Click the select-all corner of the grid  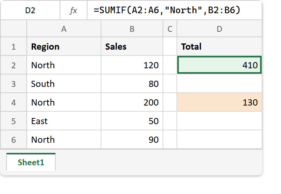click(x=14, y=28)
